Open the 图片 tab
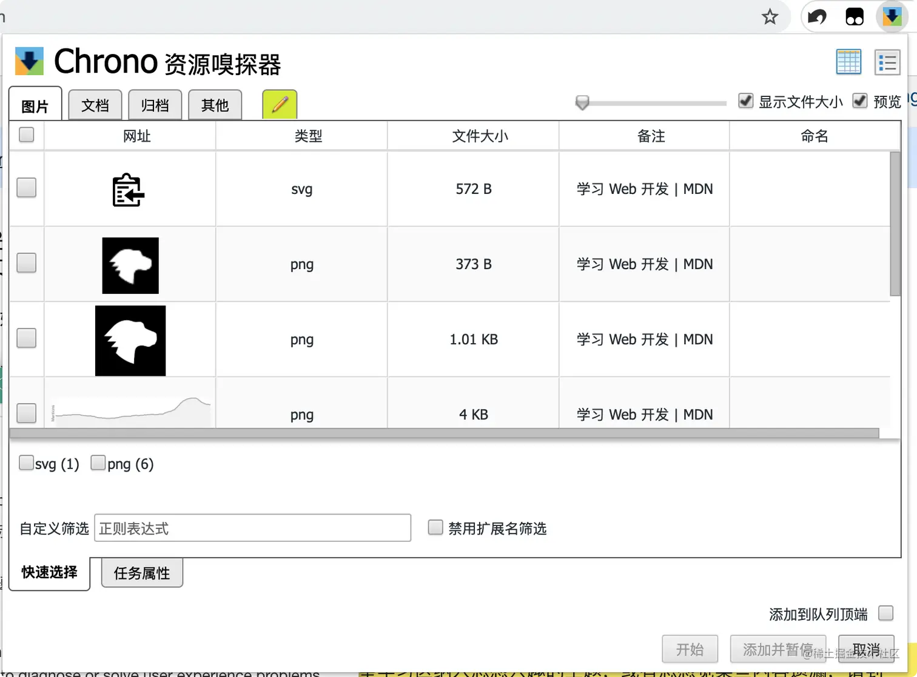917x677 pixels. 35,105
